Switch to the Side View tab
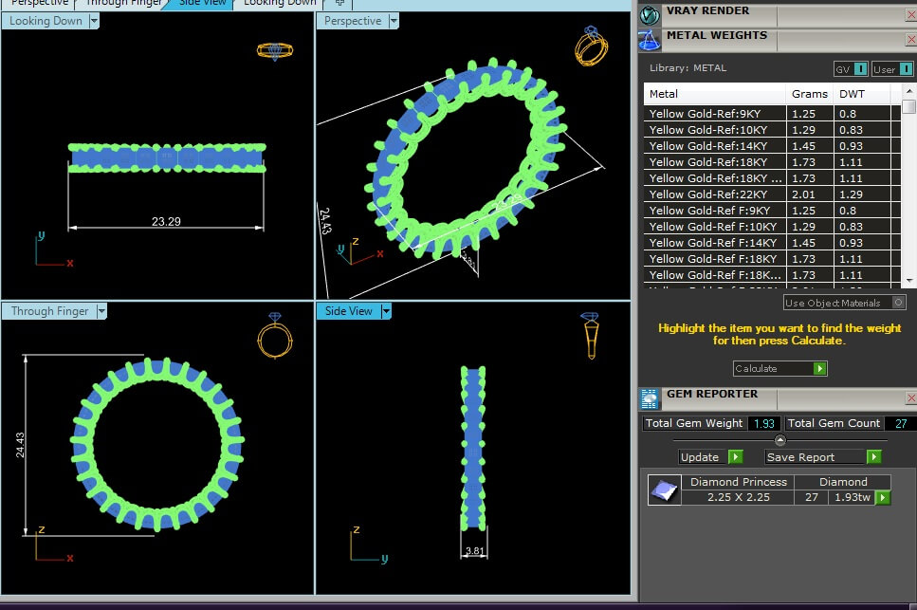The image size is (917, 610). [203, 3]
